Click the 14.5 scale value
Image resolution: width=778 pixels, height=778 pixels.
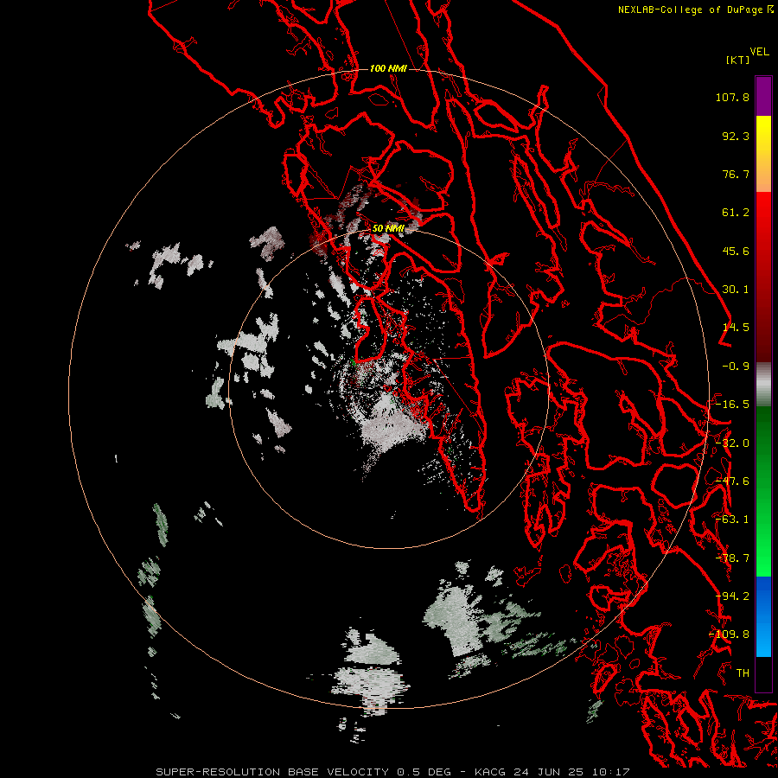pos(736,328)
